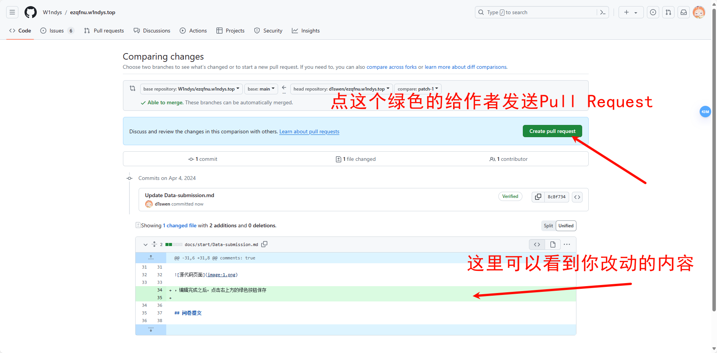Viewport: 717px width, 353px height.
Task: Open the notifications inbox icon
Action: coord(684,12)
